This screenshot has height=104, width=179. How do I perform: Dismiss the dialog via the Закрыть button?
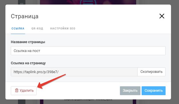click(x=130, y=91)
